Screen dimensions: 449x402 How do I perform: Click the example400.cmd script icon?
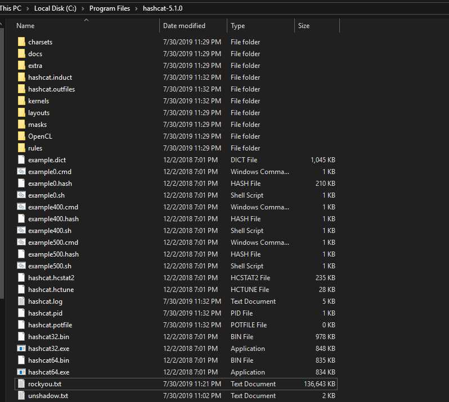[21, 207]
